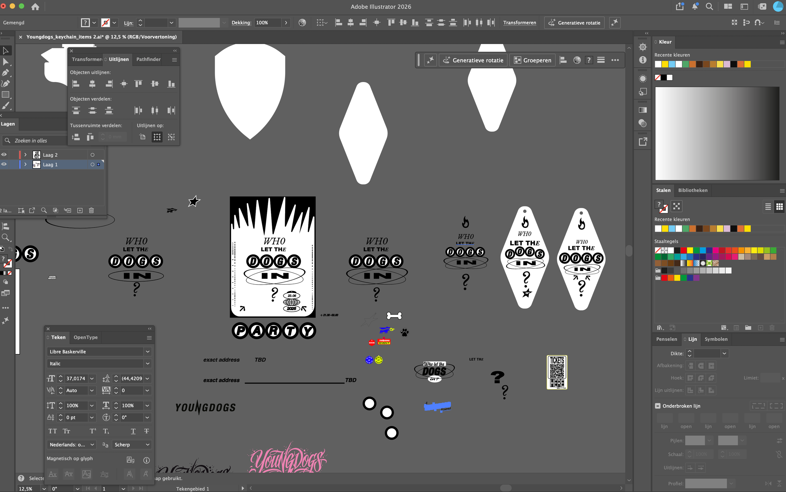
Task: Select the Zoom tool in toolbar
Action: (6, 237)
